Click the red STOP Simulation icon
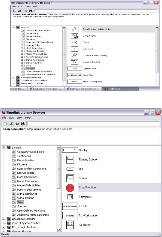This screenshot has width=162, height=237. (70, 188)
